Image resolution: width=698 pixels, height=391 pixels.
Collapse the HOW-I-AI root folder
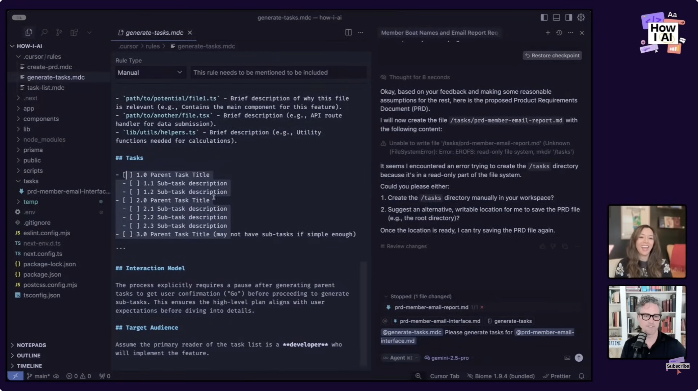coord(29,46)
